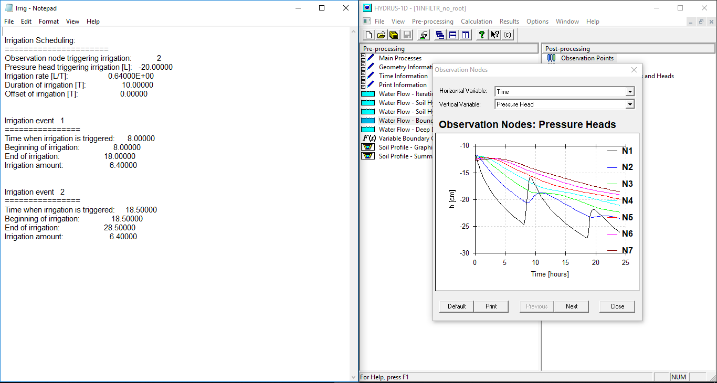Click the Default button in Observation Nodes
The height and width of the screenshot is (383, 717).
(457, 306)
